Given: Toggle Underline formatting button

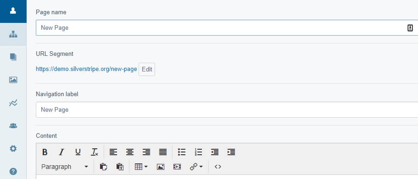Looking at the screenshot, I should [x=78, y=152].
